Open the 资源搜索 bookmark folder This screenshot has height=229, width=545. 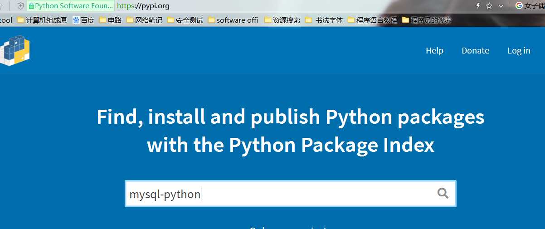point(282,20)
